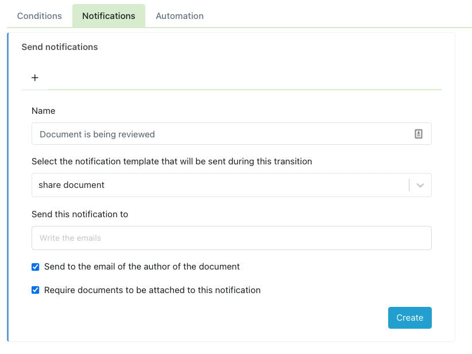Disable require documents to be attached checkbox
Image resolution: width=472 pixels, height=354 pixels.
coord(35,290)
